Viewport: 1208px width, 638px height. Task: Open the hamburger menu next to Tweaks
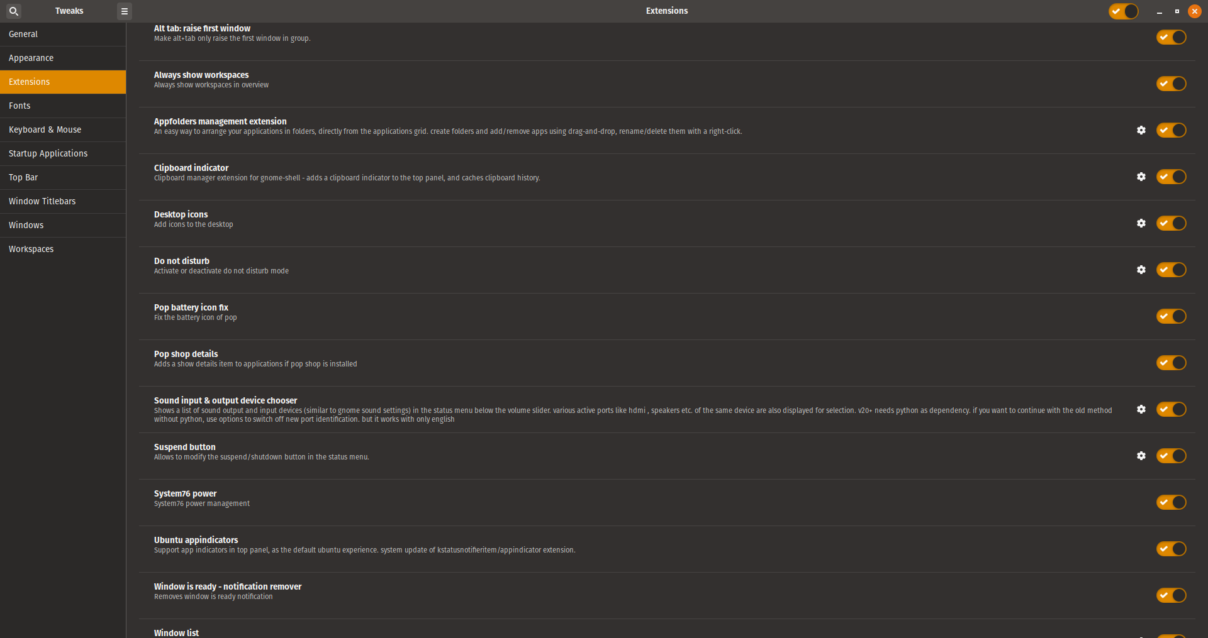tap(125, 11)
